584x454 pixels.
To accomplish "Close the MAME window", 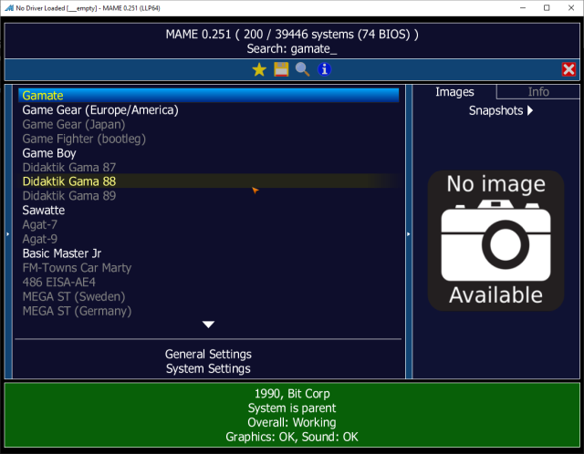I will pyautogui.click(x=571, y=8).
